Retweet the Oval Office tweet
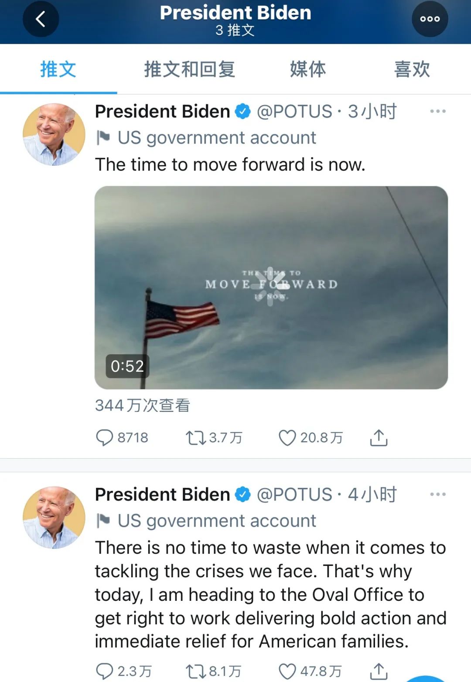Image resolution: width=471 pixels, height=682 pixels. pyautogui.click(x=195, y=671)
